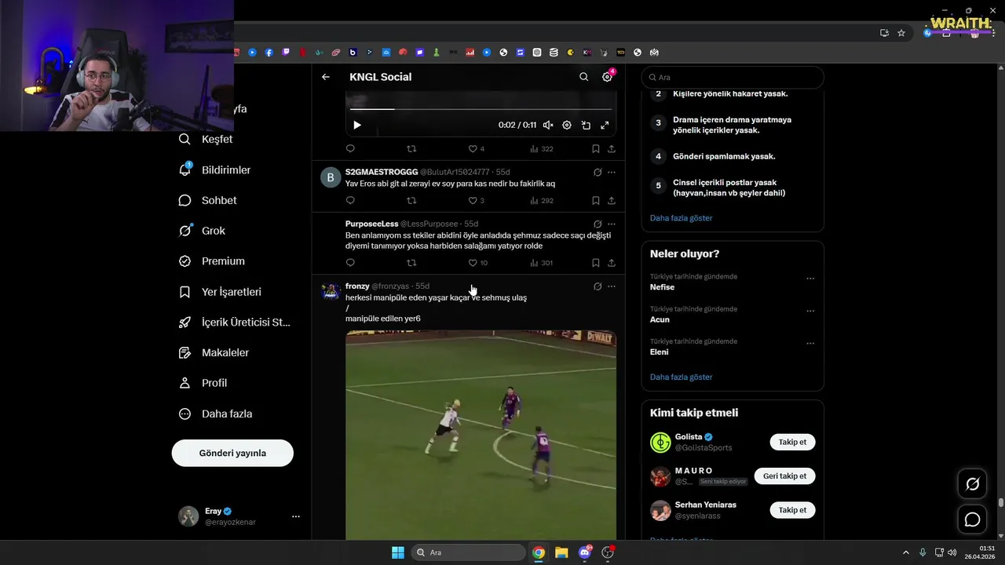This screenshot has width=1005, height=565.
Task: Play the video in the top post
Action: pyautogui.click(x=357, y=125)
